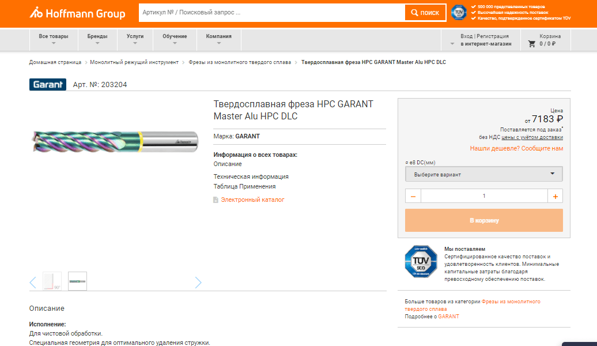Expand Услуги menu
Screen dimensions: 597x346
[x=135, y=39]
